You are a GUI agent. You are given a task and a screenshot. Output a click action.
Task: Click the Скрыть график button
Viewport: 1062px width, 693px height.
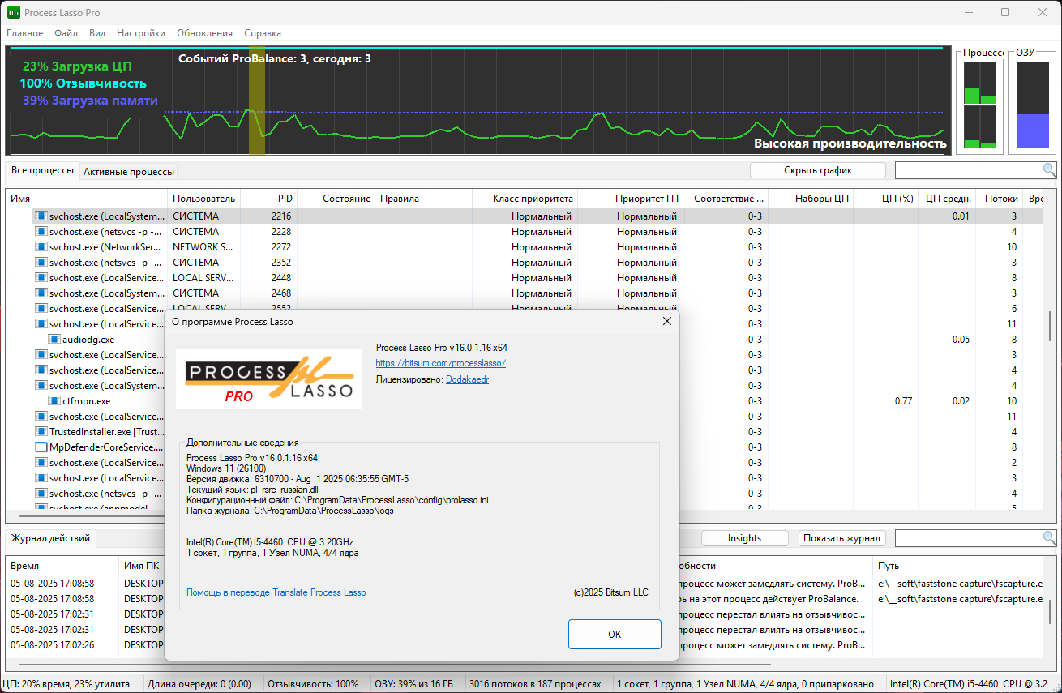coord(818,170)
